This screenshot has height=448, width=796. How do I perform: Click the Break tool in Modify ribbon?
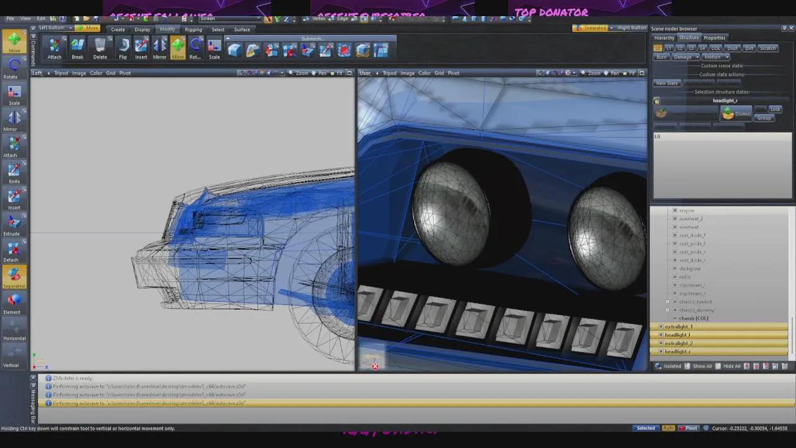pos(77,47)
